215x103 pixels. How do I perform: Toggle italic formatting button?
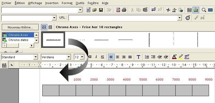coord(96,57)
